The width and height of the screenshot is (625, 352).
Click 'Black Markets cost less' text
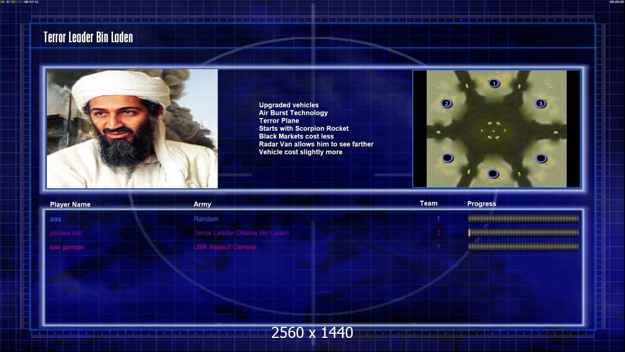tap(296, 136)
